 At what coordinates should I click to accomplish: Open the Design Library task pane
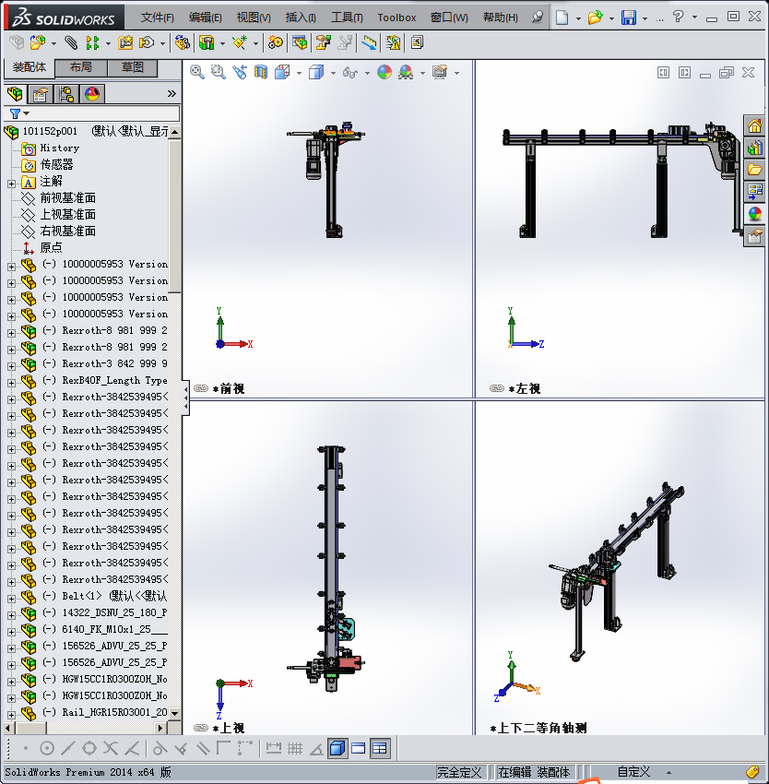point(754,148)
